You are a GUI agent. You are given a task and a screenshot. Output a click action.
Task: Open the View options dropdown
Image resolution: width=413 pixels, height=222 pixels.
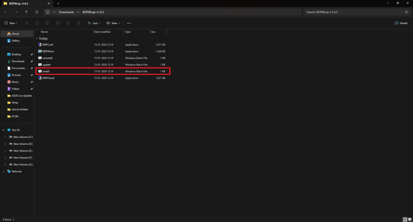pyautogui.click(x=113, y=23)
